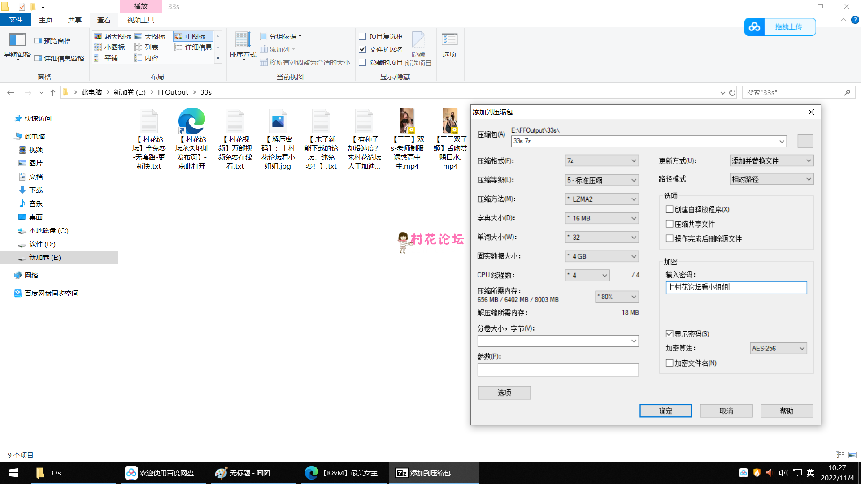The width and height of the screenshot is (861, 484).
Task: Click the password input field
Action: (736, 287)
